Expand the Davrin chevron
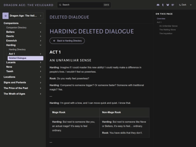 [41, 36]
